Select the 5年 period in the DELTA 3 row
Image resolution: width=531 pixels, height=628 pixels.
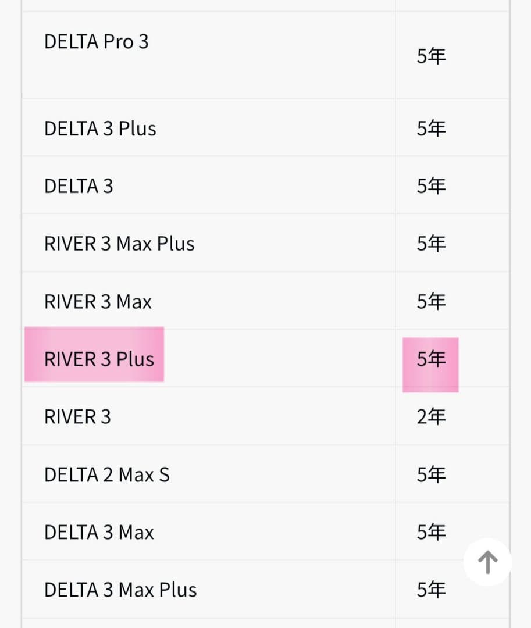point(431,186)
